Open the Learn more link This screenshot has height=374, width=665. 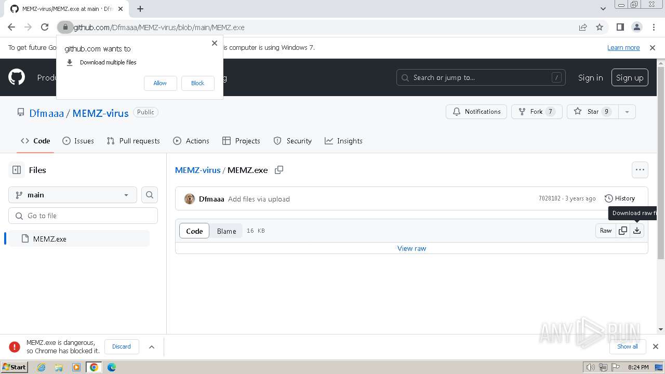(x=623, y=47)
